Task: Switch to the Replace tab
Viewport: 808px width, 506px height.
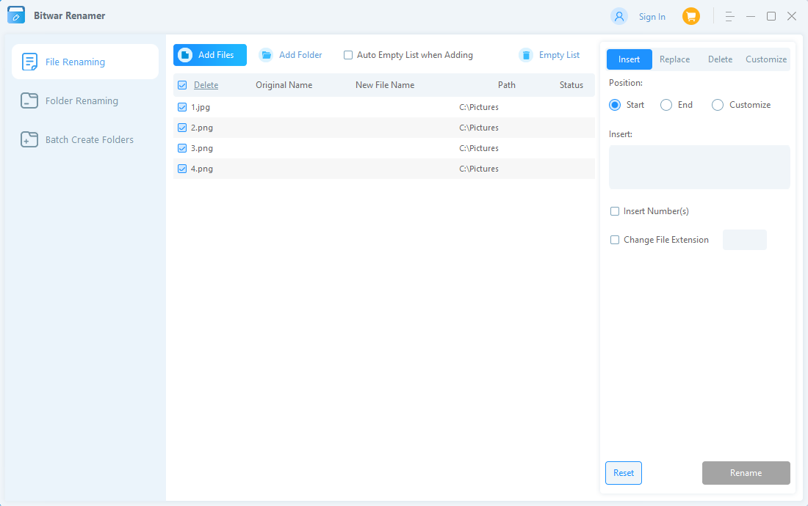Action: point(674,59)
